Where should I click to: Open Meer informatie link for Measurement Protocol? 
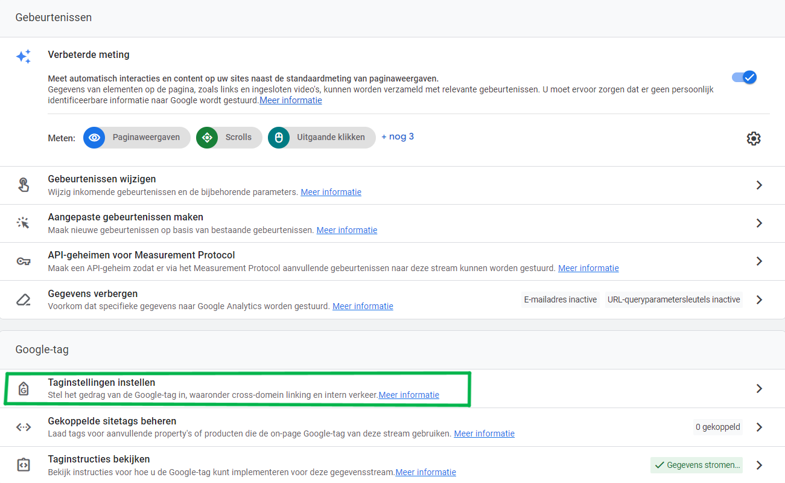(588, 268)
